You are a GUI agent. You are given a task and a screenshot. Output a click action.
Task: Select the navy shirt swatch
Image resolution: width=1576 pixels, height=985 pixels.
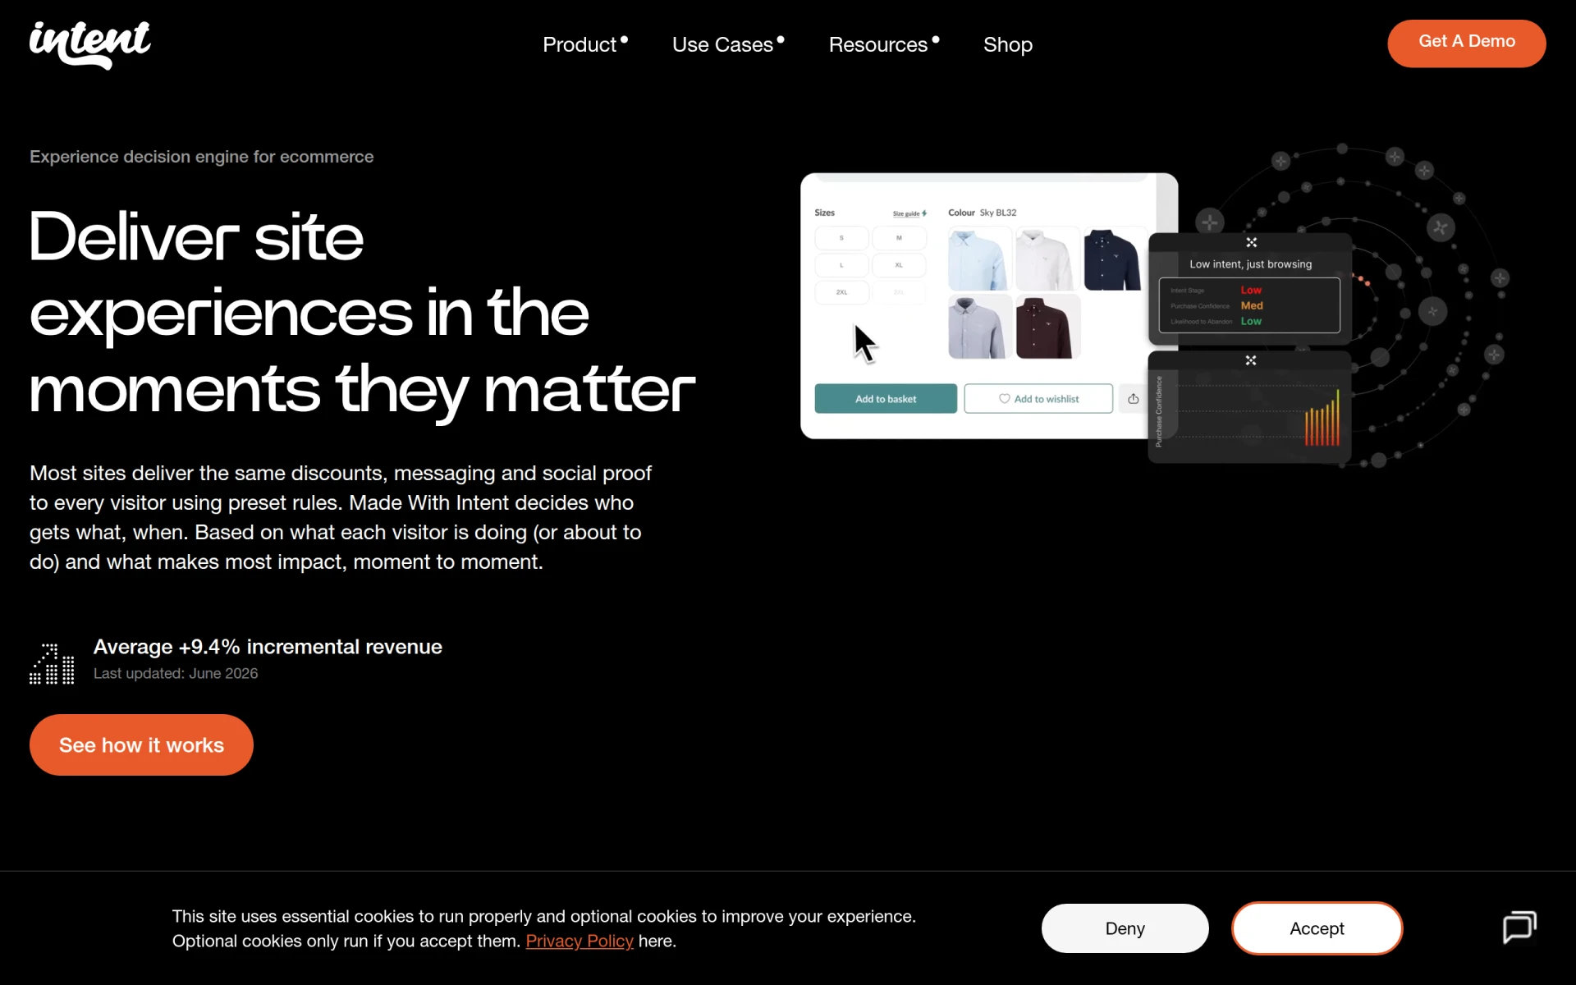pos(1112,259)
